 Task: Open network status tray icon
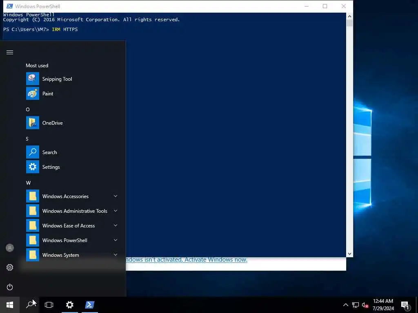point(356,305)
